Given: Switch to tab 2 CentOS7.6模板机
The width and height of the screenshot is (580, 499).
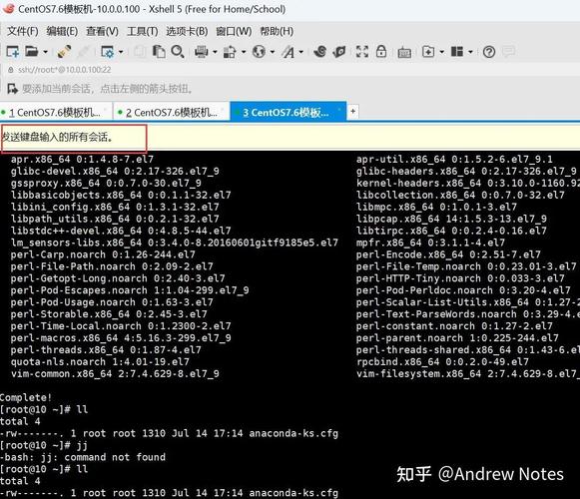Looking at the screenshot, I should coord(172,113).
